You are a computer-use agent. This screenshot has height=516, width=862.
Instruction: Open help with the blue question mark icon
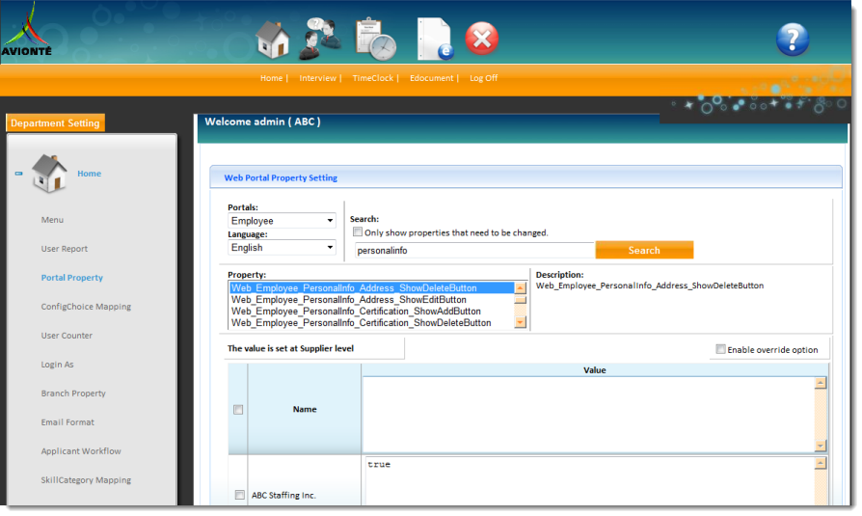793,40
